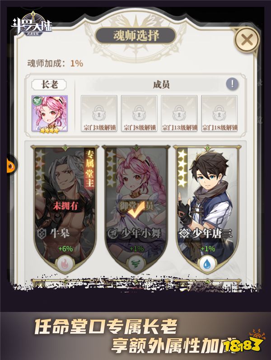Tap the locked slot 宗门3级解锁

pyautogui.click(x=99, y=114)
